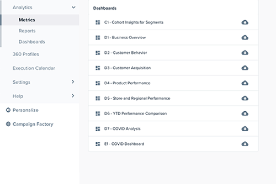Download the D2 Customer Behavior dashboard
Image resolution: width=276 pixels, height=184 pixels.
pyautogui.click(x=245, y=53)
